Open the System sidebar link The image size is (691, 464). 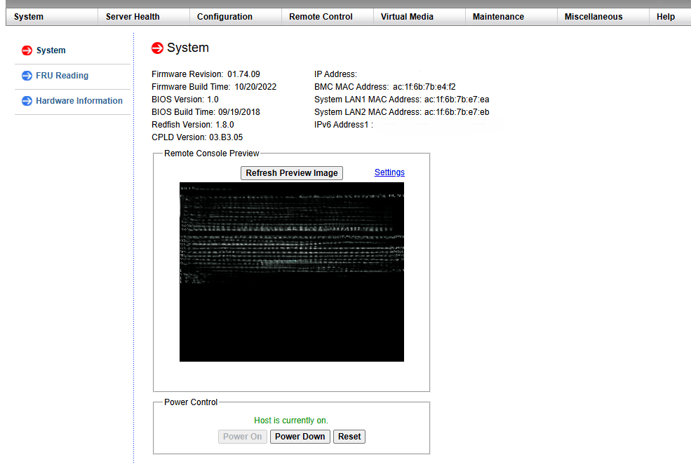click(51, 50)
